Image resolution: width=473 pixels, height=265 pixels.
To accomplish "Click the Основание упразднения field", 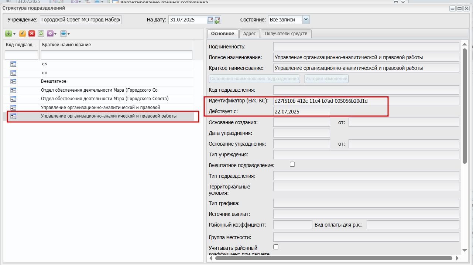I will [x=302, y=144].
